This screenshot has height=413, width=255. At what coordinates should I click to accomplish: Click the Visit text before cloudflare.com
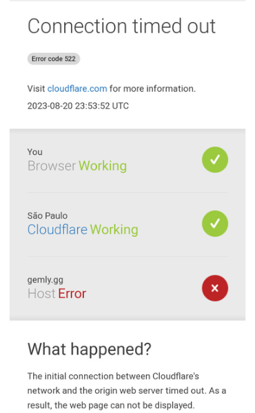pyautogui.click(x=36, y=89)
